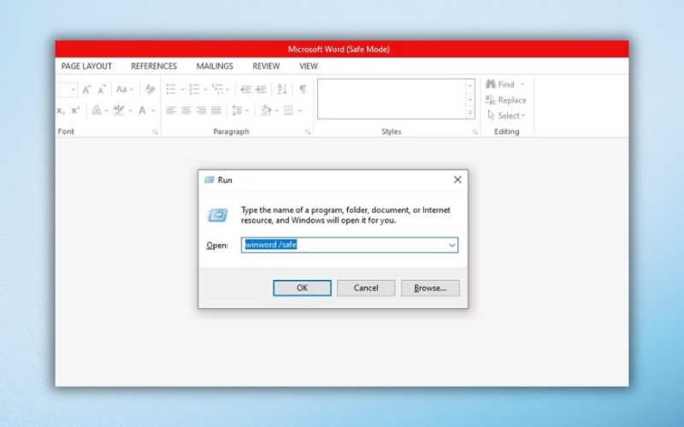Click the Shrink Font icon in Word

coord(102,90)
